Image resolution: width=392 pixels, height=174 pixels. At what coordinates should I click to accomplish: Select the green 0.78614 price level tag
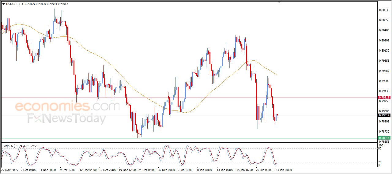(x=384, y=138)
